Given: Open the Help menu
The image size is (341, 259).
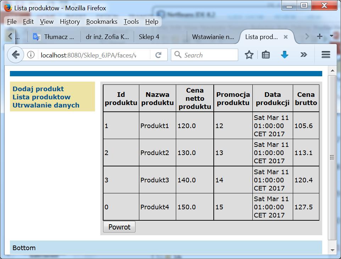Looking at the screenshot, I should (152, 22).
